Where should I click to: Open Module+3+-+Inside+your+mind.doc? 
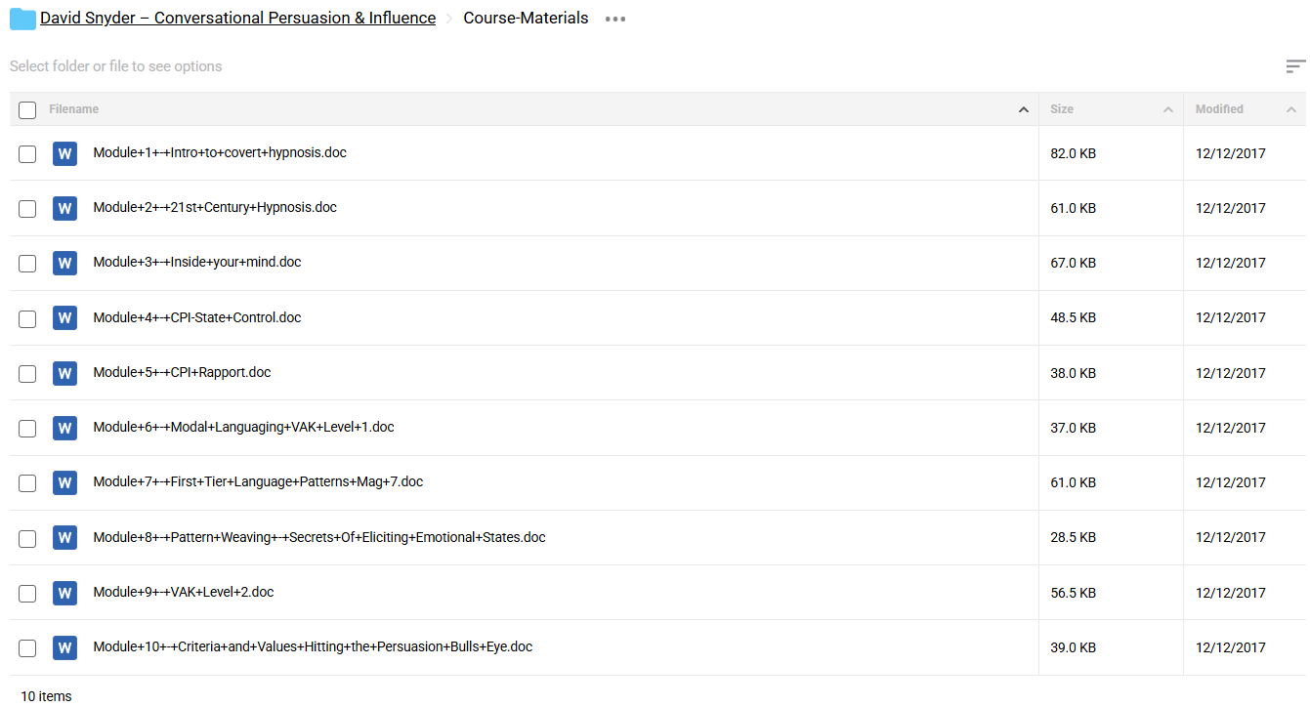197,262
